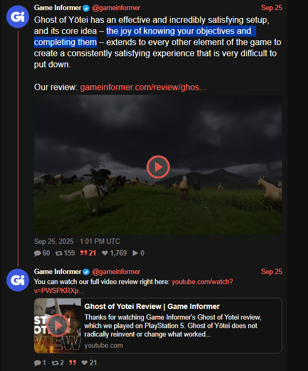This screenshot has height=371, width=308.
Task: Click the @gameinformer handle on first tweet
Action: click(x=116, y=8)
